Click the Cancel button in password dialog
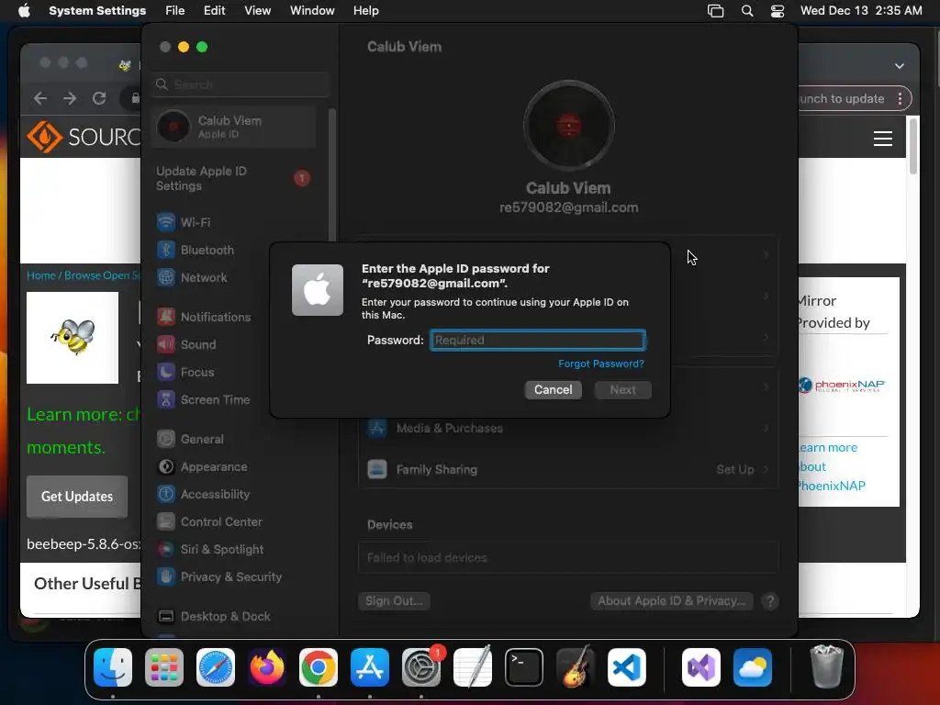This screenshot has height=705, width=940. coord(553,389)
